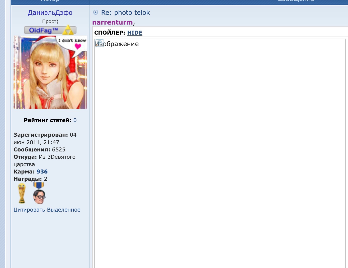348x268 pixels.
Task: Open the Santa-hat girl avatar image
Action: (50, 72)
